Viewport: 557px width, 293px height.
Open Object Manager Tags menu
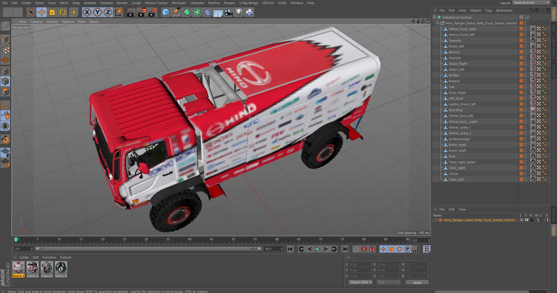pos(489,10)
